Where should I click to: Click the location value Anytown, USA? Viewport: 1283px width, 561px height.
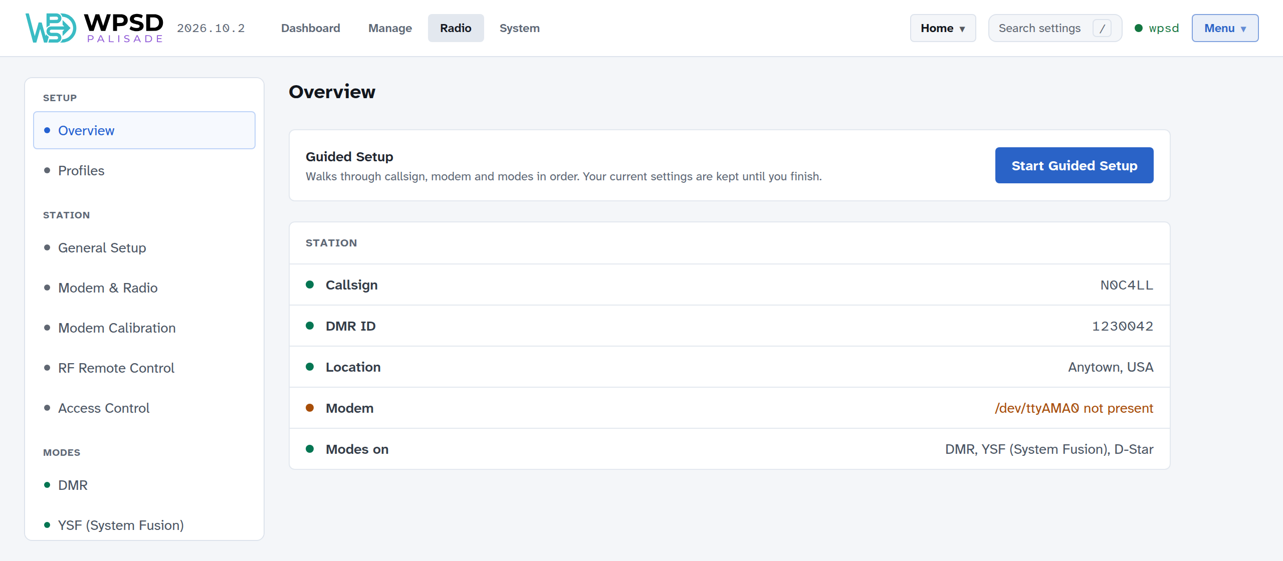(1111, 367)
